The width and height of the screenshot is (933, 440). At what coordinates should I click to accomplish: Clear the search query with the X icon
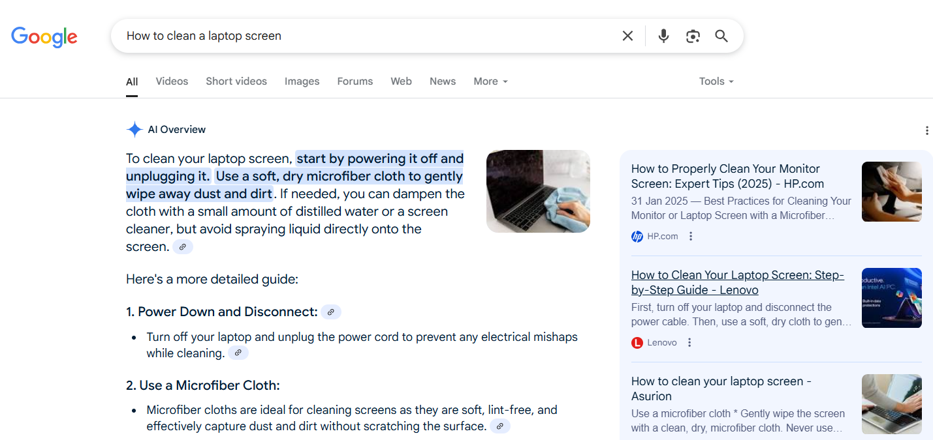627,36
